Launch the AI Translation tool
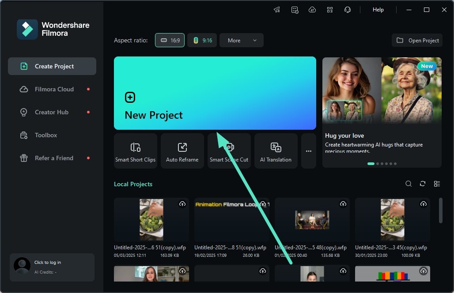This screenshot has height=293, width=454. 276,151
